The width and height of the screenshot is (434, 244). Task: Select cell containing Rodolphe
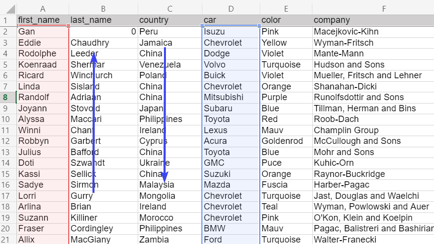click(x=43, y=53)
